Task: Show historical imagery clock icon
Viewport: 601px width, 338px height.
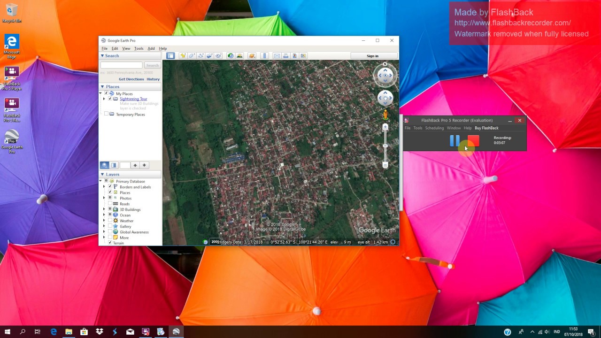Action: click(x=231, y=56)
